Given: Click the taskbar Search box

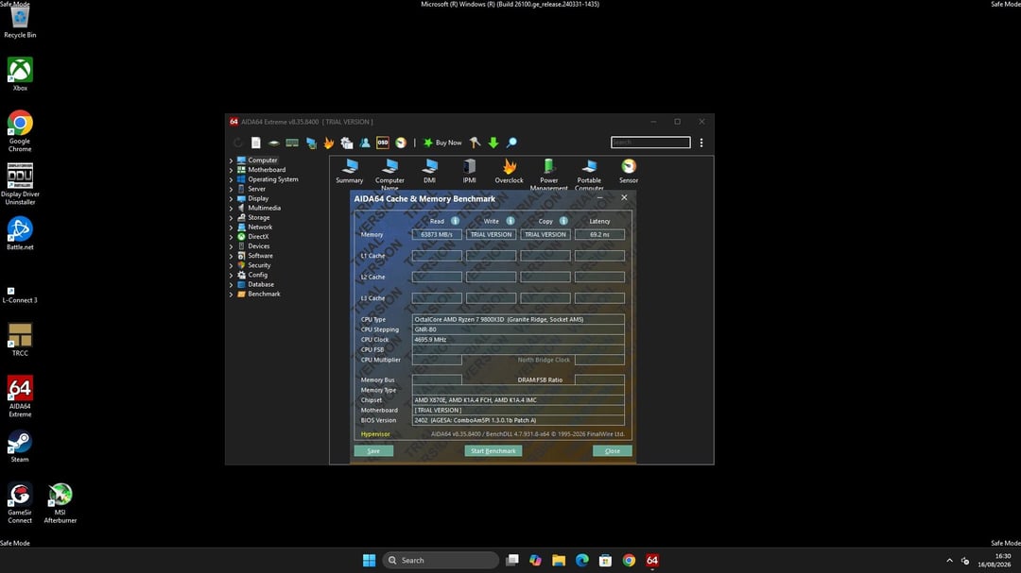Looking at the screenshot, I should (441, 560).
